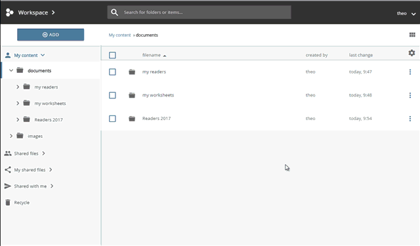This screenshot has width=420, height=246.
Task: Expand My shared files section chevron
Action: pos(51,170)
